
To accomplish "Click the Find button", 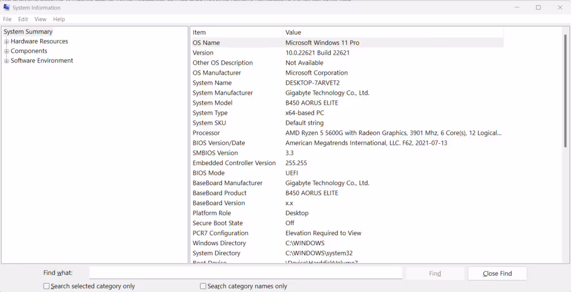I will tap(435, 274).
